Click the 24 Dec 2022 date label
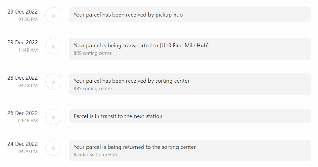The height and width of the screenshot is (167, 318). tap(22, 144)
